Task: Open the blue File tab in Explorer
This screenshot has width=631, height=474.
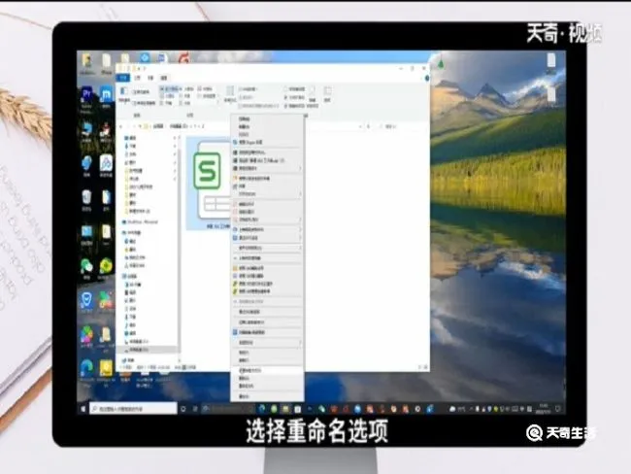Action: tap(123, 78)
